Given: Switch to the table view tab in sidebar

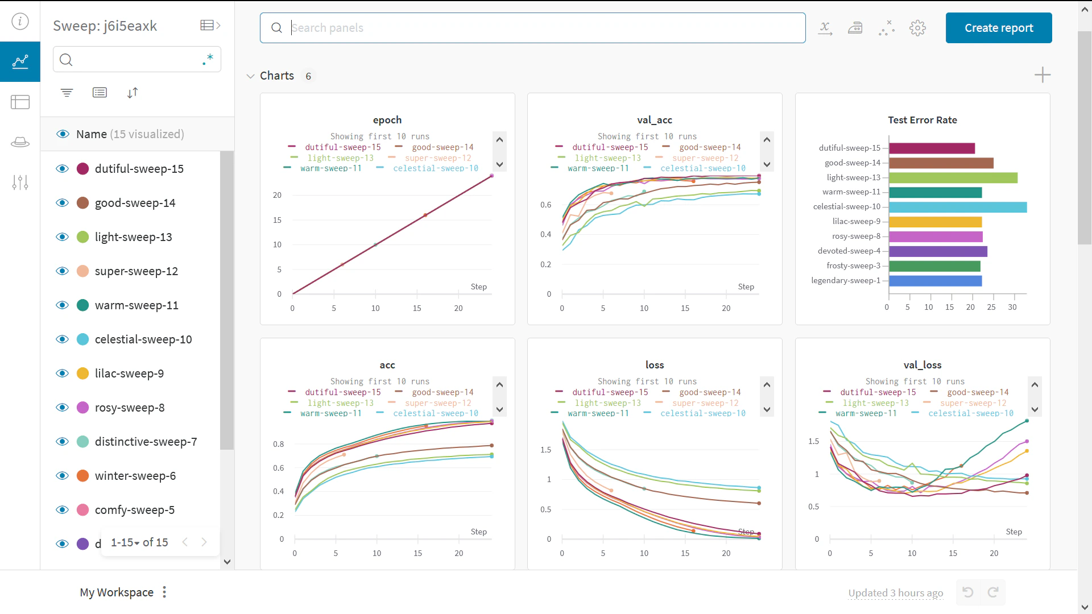Looking at the screenshot, I should (x=19, y=102).
